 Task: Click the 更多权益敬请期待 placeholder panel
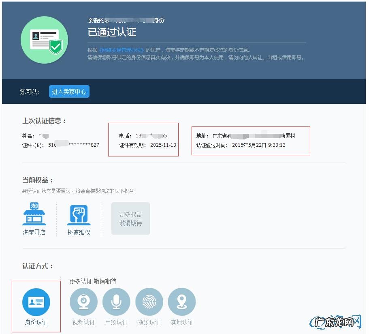(x=130, y=218)
